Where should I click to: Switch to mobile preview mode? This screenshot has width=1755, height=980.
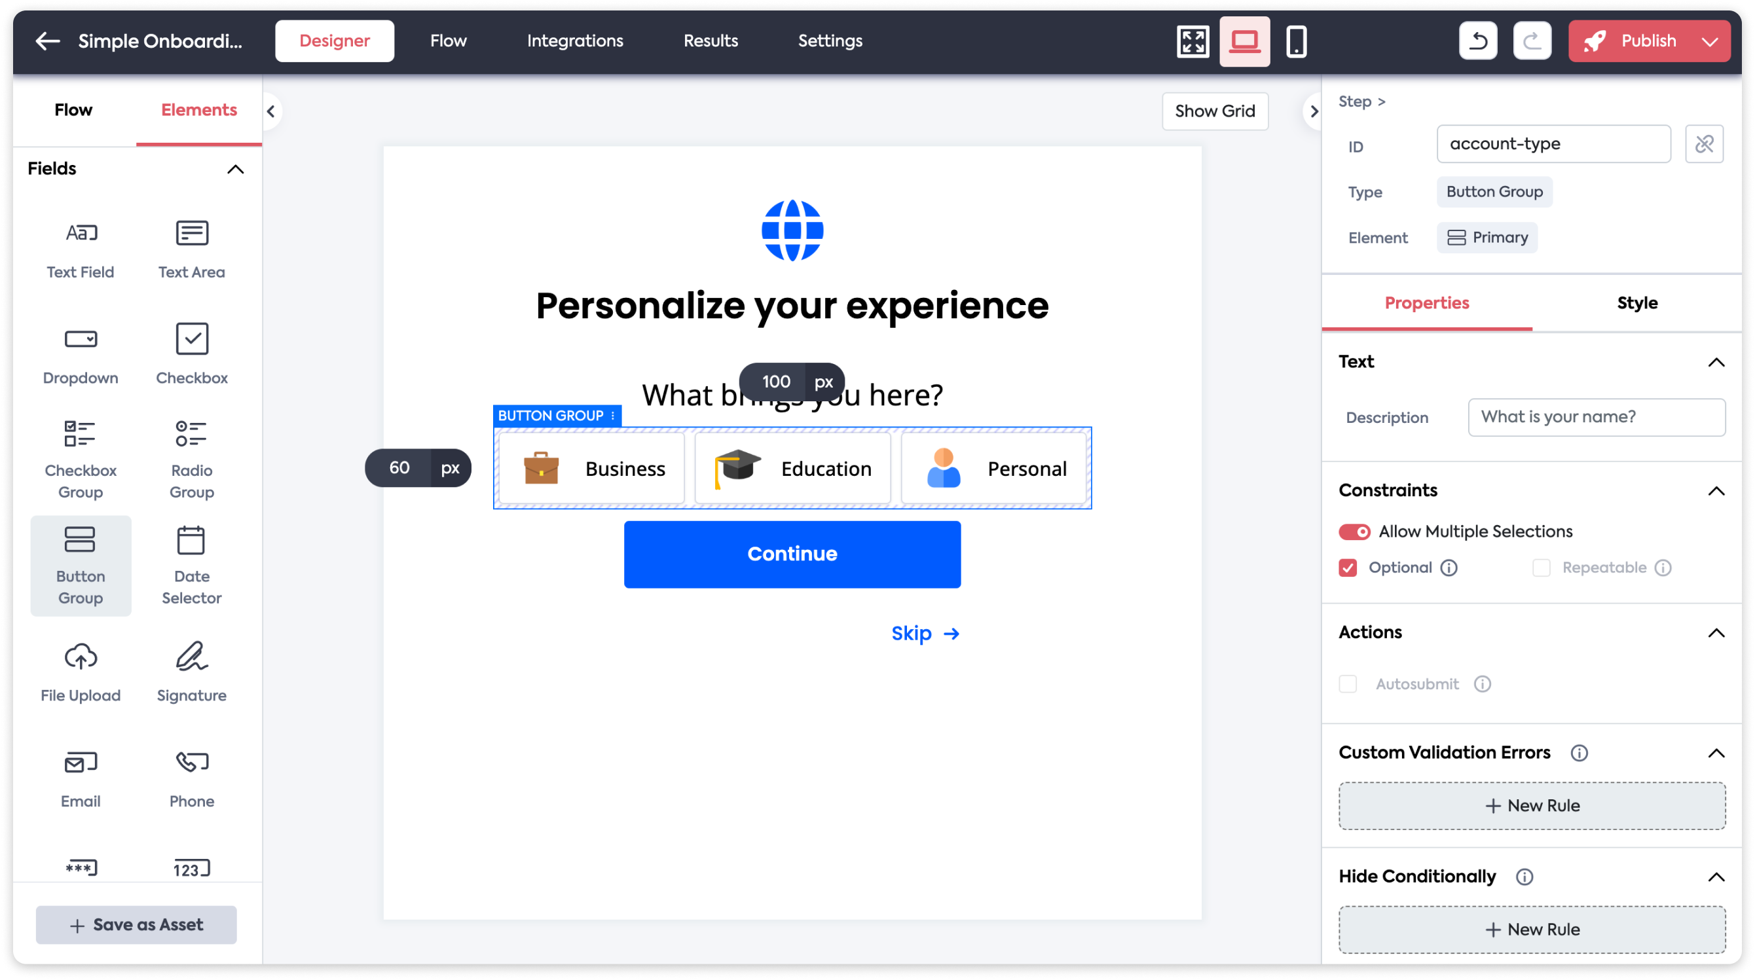[x=1296, y=41]
